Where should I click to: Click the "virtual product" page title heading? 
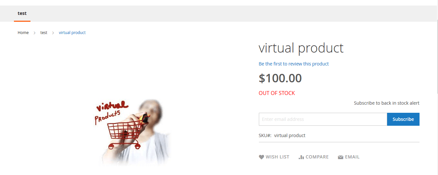[301, 48]
